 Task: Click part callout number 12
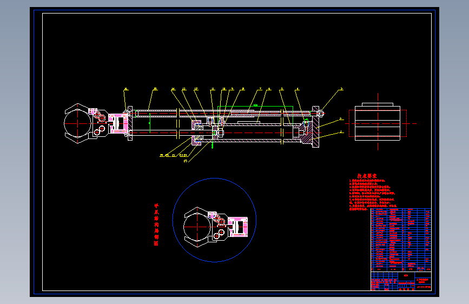[x=196, y=89]
